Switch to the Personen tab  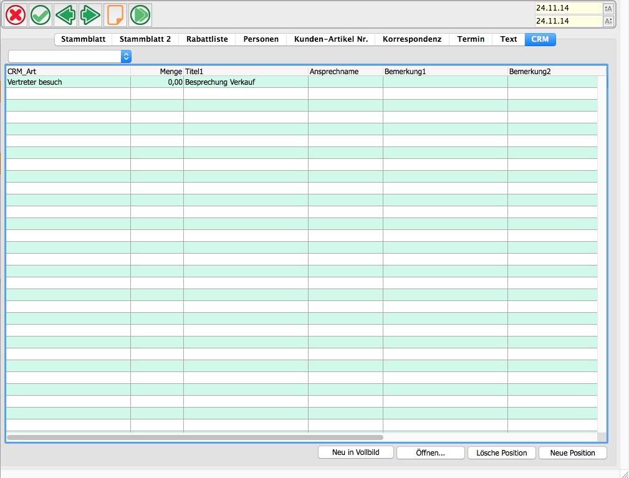pos(261,39)
